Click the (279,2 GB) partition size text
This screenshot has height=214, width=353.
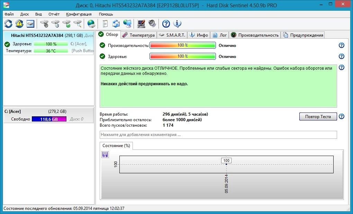(57, 111)
